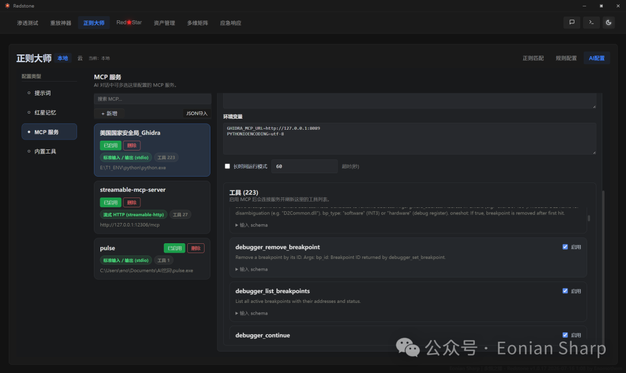The height and width of the screenshot is (373, 626).
Task: Click the E:\T1_ENV\python\python.exe path
Action: point(133,167)
